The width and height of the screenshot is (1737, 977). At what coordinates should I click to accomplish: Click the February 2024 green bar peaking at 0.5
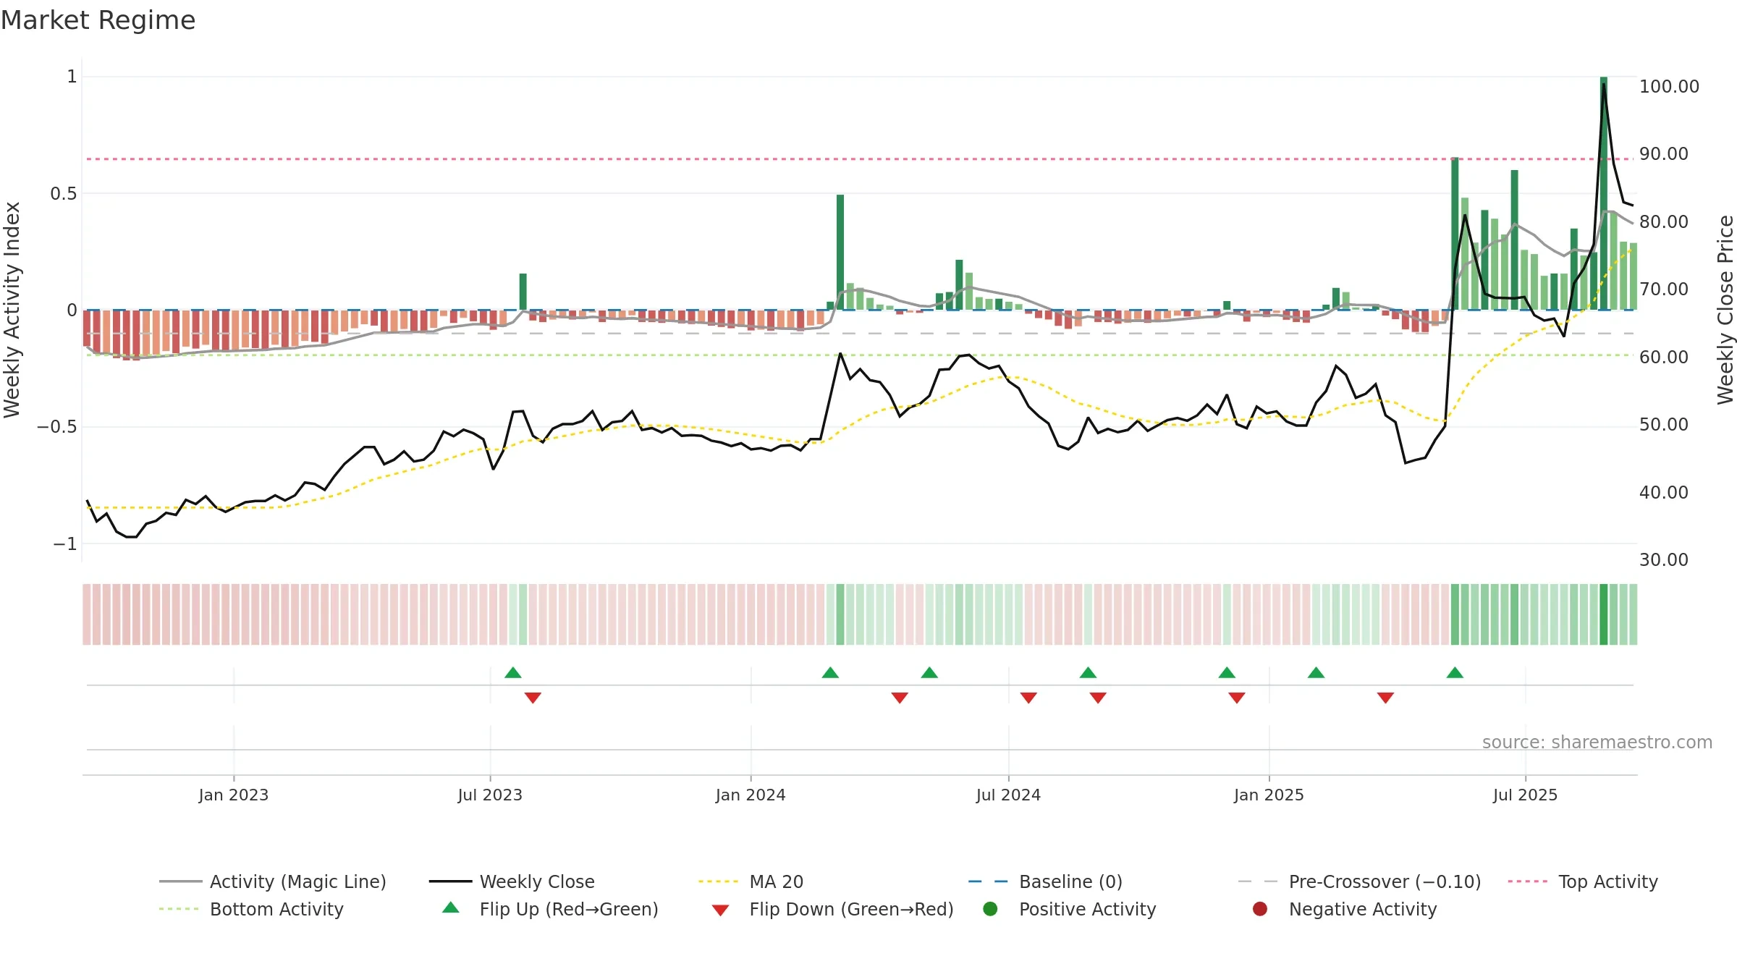click(x=840, y=252)
